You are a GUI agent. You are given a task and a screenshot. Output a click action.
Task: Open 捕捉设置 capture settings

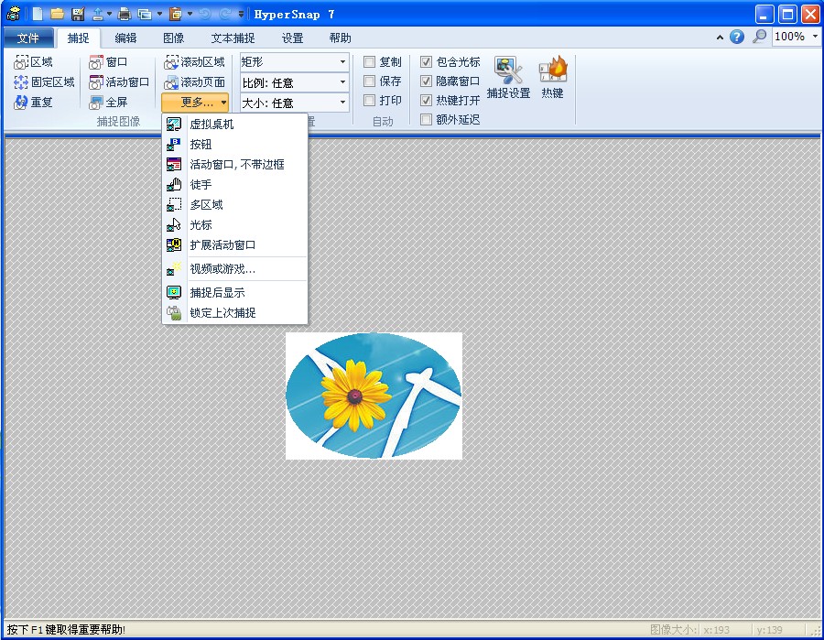tap(508, 78)
